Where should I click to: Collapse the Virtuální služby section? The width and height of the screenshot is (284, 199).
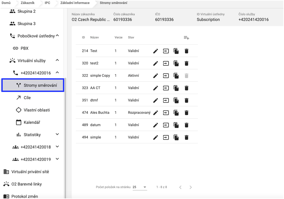57,60
